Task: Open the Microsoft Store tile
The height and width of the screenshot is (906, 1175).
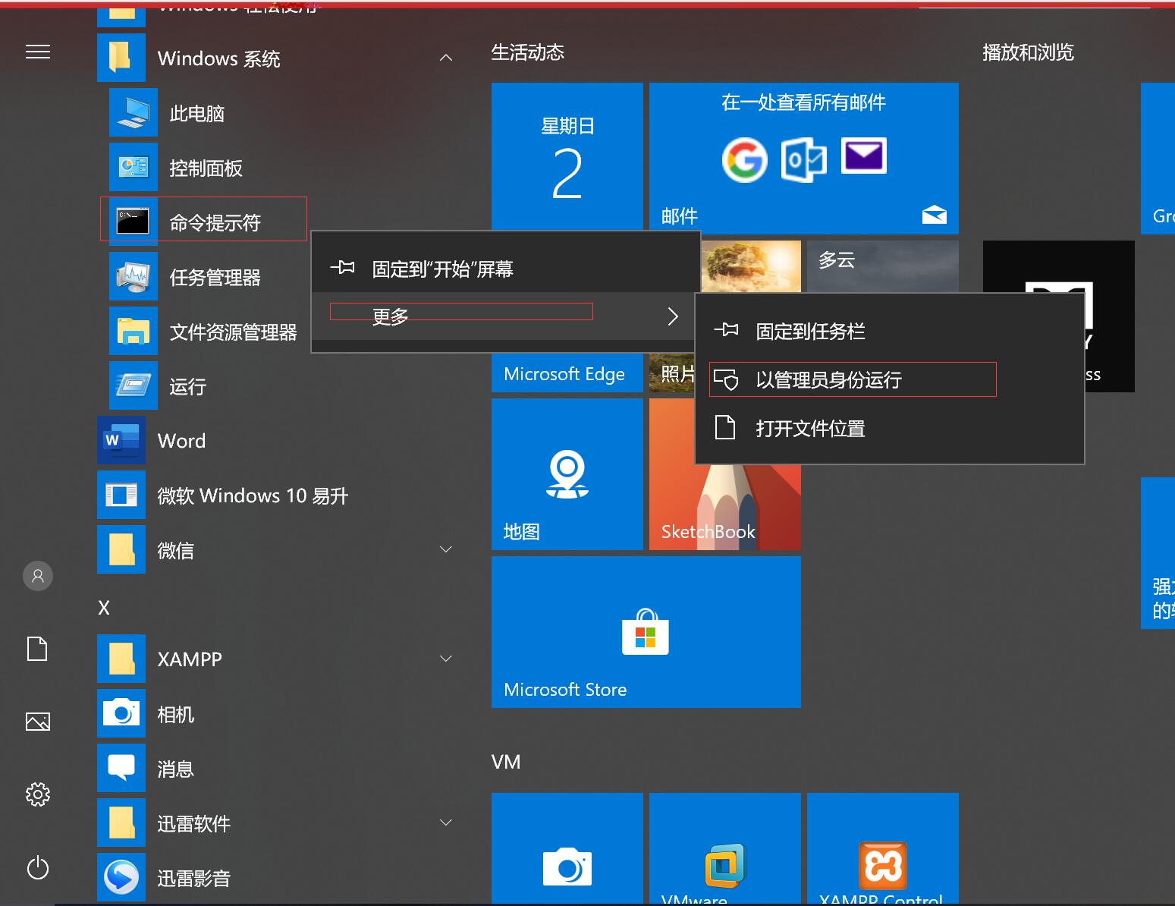Action: 646,631
